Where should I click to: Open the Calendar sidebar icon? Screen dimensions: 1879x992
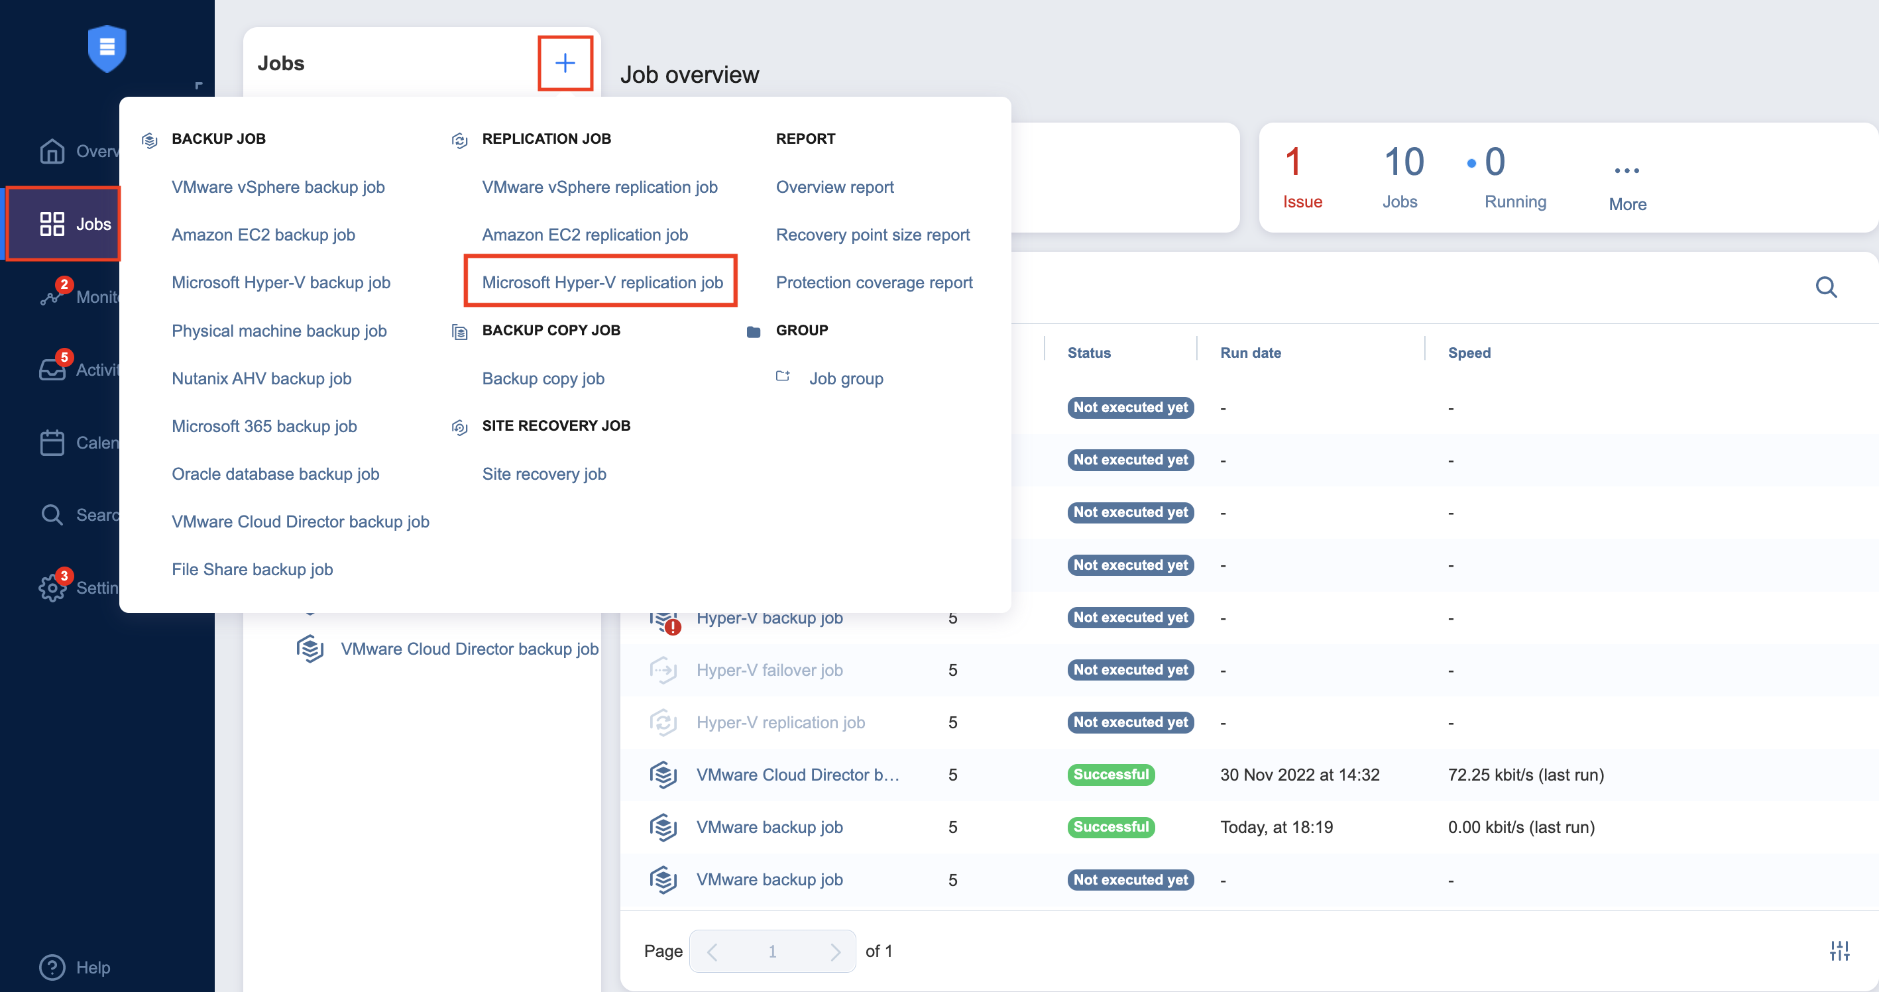[x=52, y=442]
